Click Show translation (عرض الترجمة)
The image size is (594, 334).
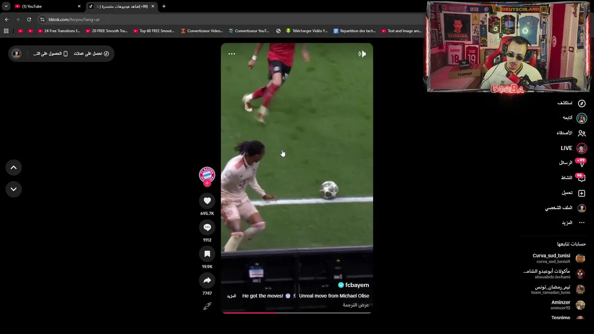click(x=356, y=305)
